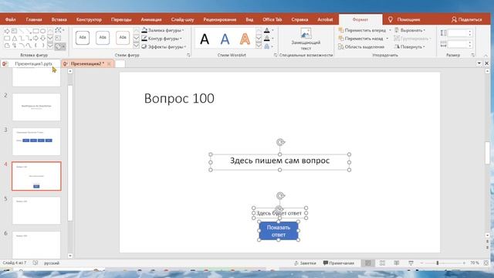
Task: Open the Text Effects dropdown
Action: click(272, 46)
